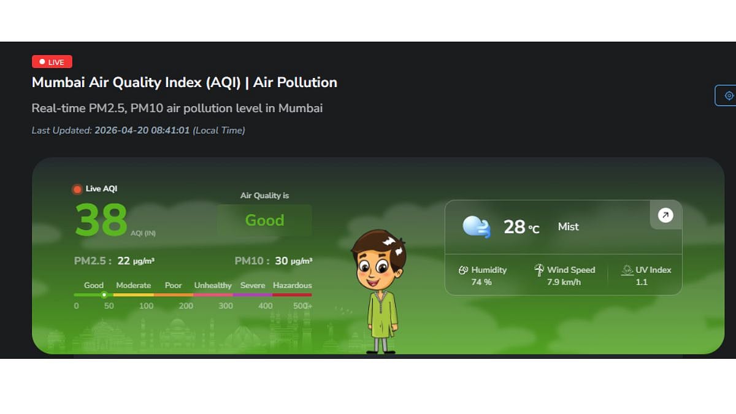Viewport: 736px width, 414px height.
Task: Click the green Good air quality badge
Action: pos(264,220)
